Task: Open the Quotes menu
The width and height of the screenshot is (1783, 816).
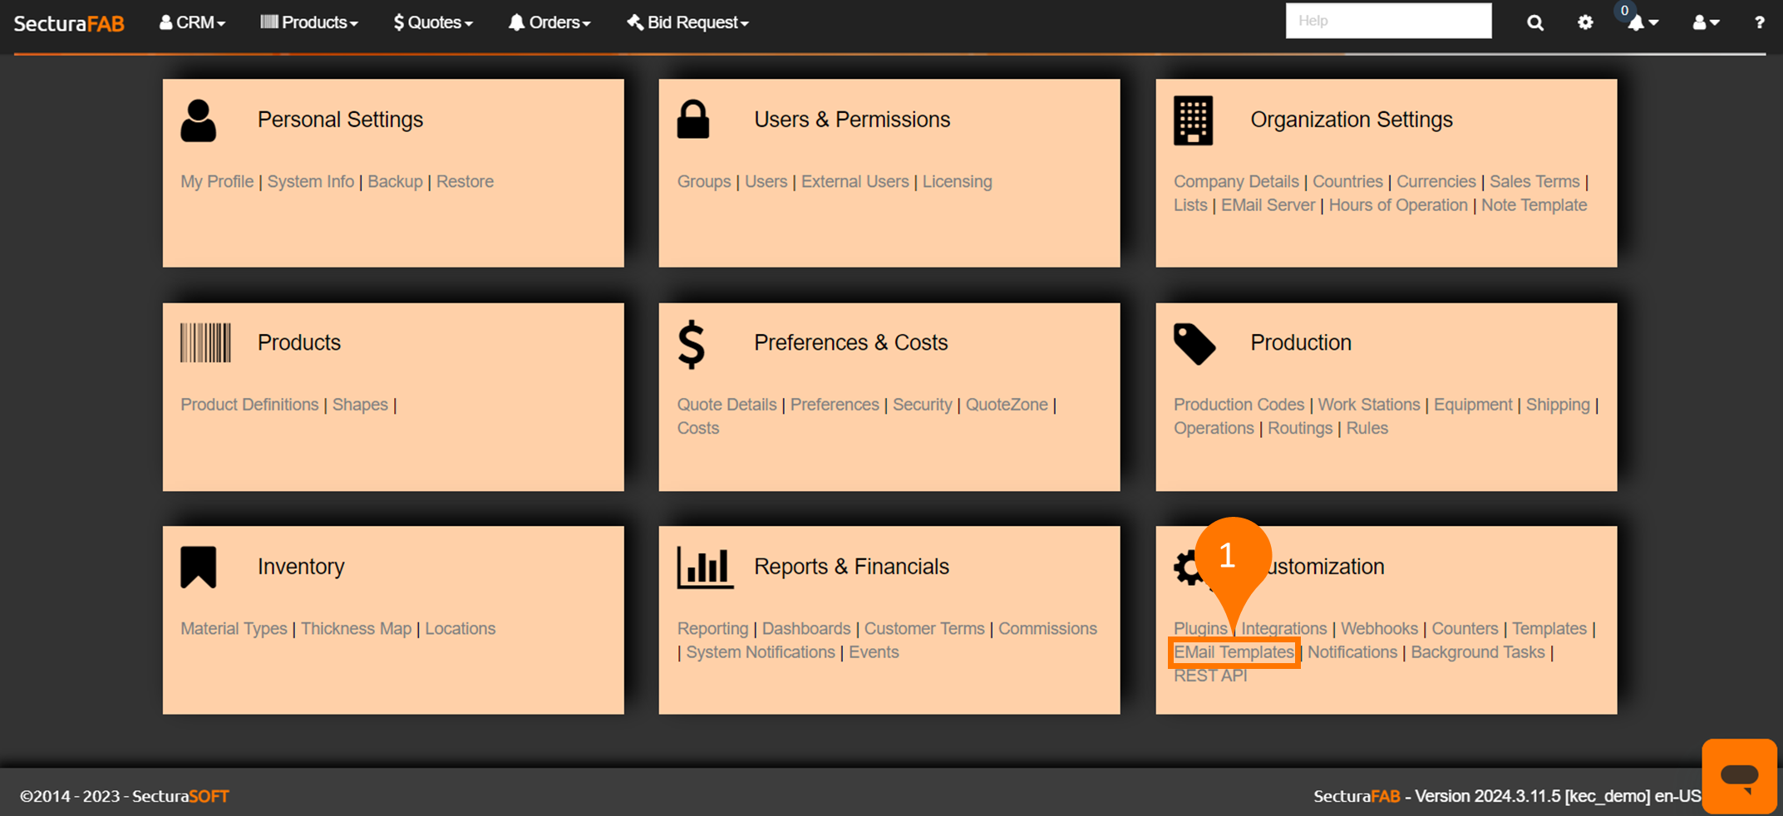Action: pyautogui.click(x=433, y=23)
